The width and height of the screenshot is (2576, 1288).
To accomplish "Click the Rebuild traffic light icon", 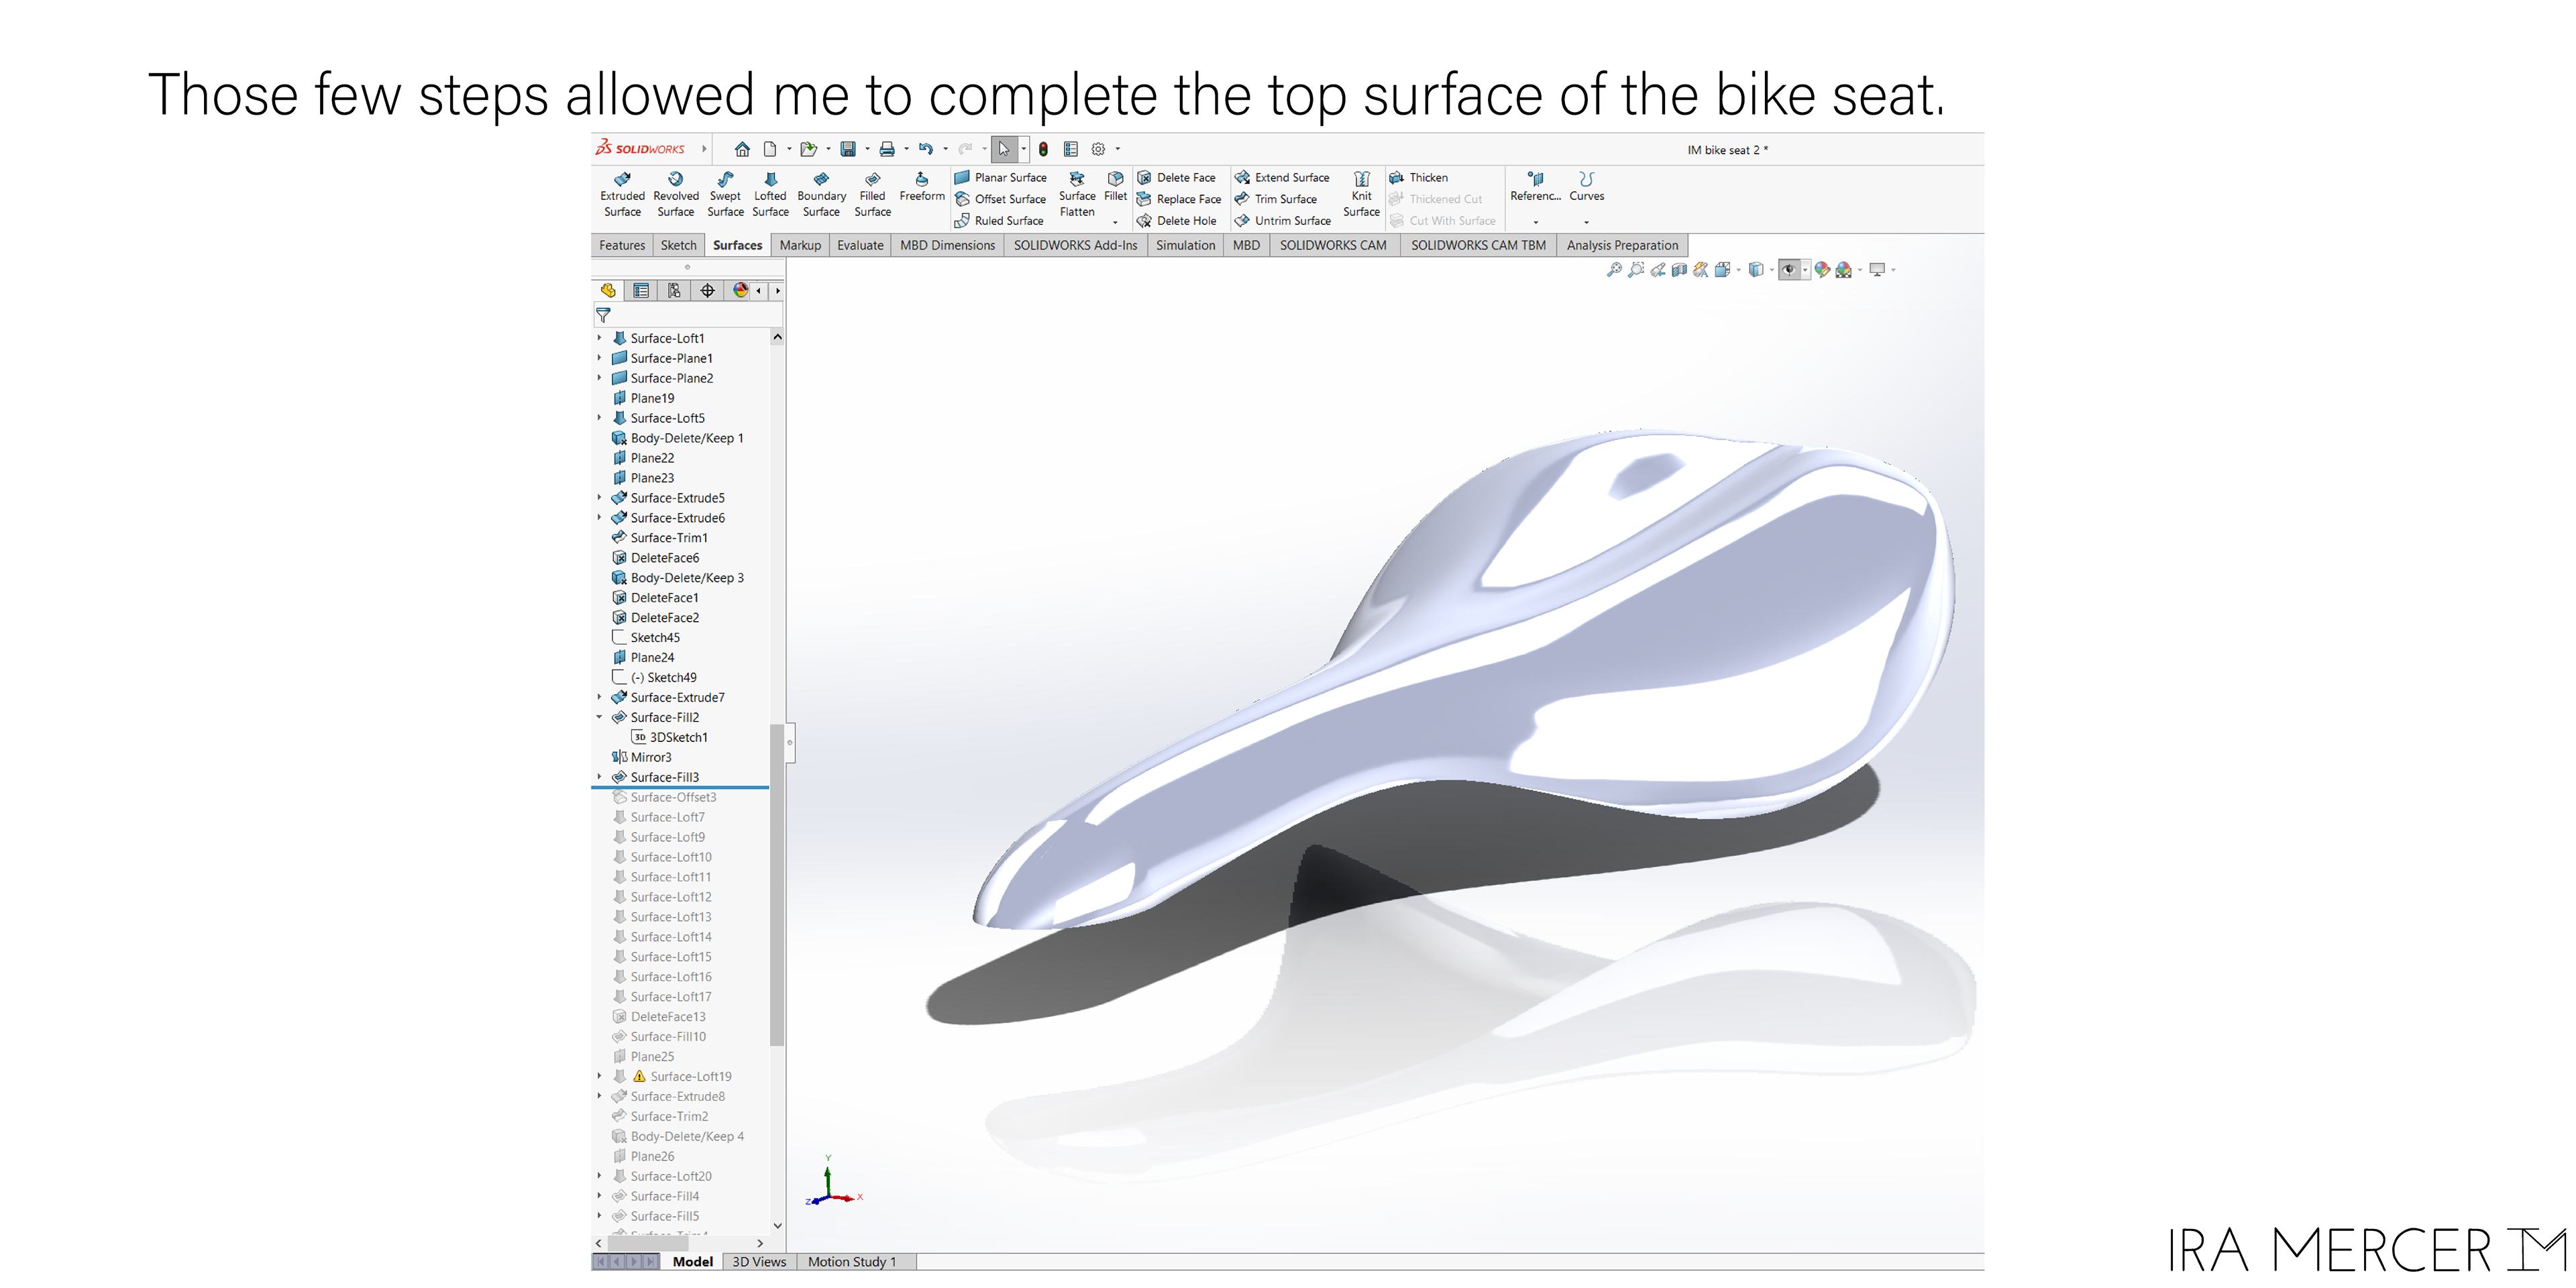I will (1043, 150).
